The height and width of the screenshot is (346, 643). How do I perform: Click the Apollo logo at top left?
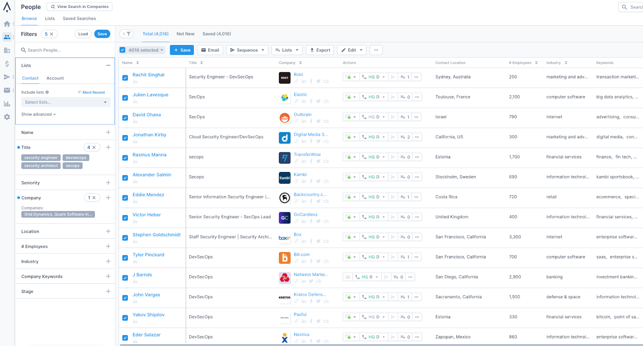tap(7, 7)
